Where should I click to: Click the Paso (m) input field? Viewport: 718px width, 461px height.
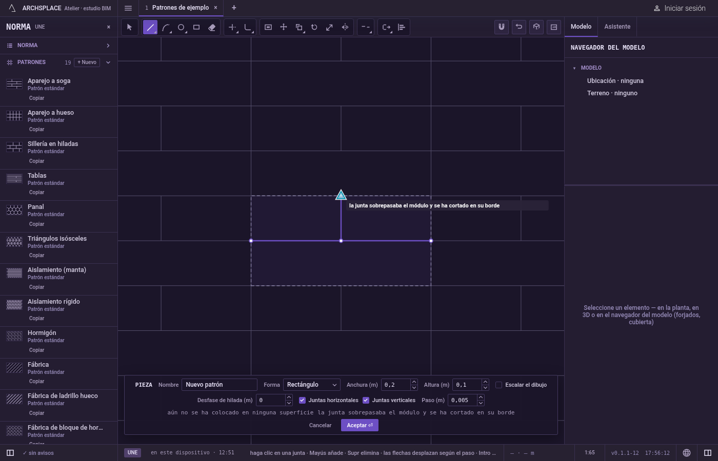(x=463, y=400)
